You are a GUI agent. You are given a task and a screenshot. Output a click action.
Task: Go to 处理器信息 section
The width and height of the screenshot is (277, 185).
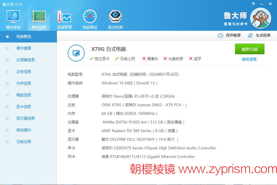click(26, 60)
